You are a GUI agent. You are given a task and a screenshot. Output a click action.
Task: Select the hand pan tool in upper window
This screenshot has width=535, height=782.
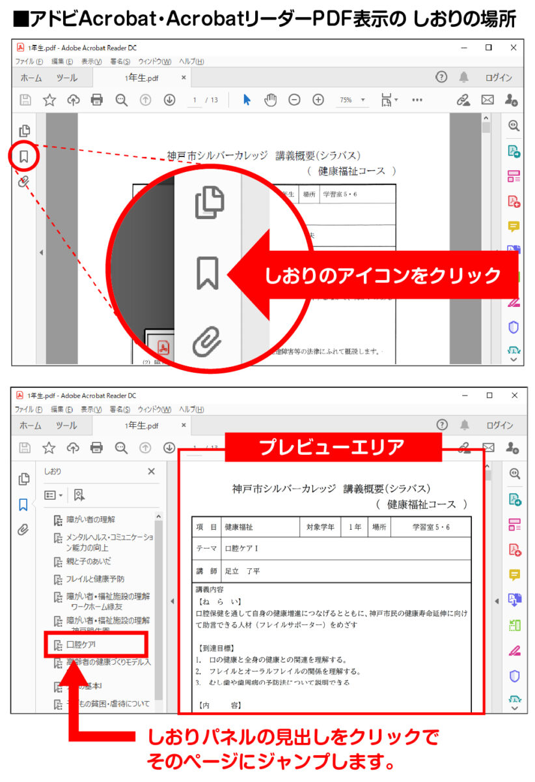click(270, 100)
